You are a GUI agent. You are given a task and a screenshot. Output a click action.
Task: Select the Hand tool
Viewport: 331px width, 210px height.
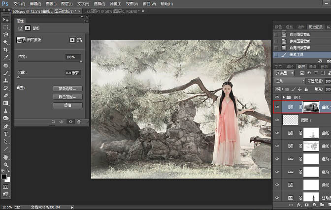coord(6,157)
